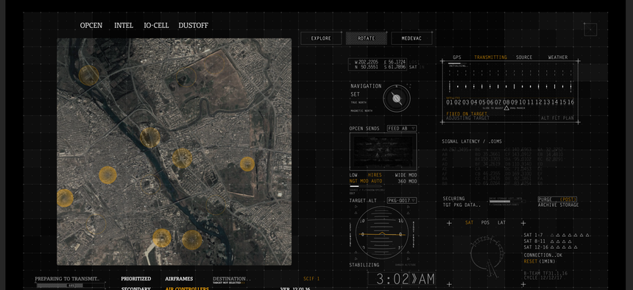Click the EXPLORE button

(x=321, y=38)
